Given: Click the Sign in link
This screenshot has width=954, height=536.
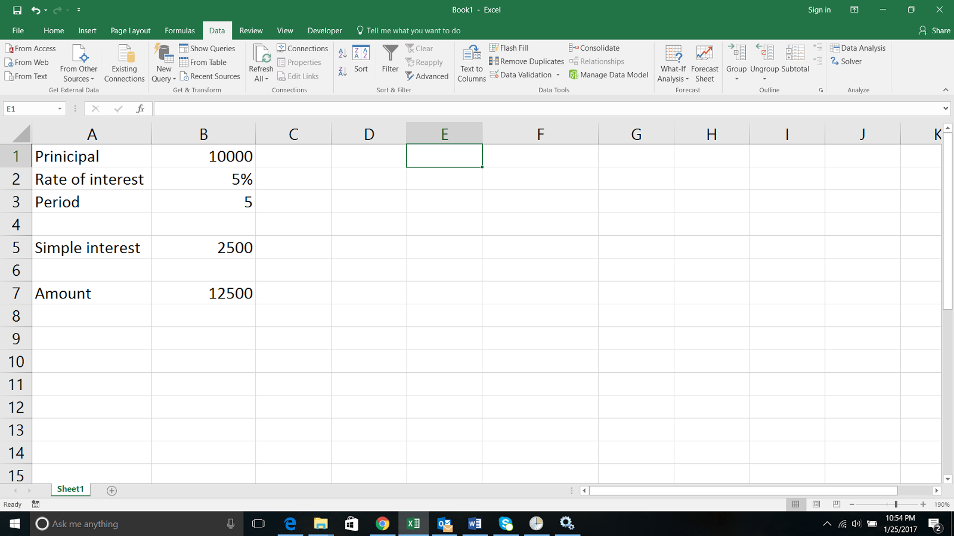Looking at the screenshot, I should [819, 10].
